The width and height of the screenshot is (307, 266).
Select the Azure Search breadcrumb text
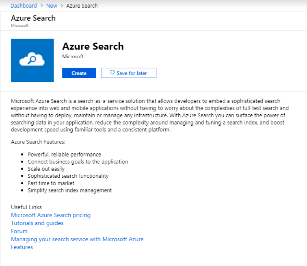[x=82, y=6]
